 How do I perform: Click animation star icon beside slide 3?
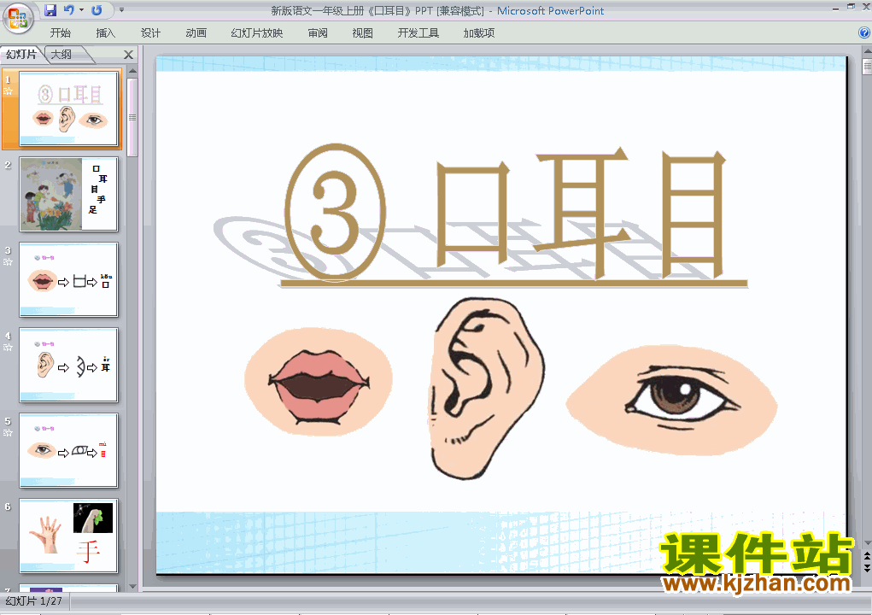point(8,262)
